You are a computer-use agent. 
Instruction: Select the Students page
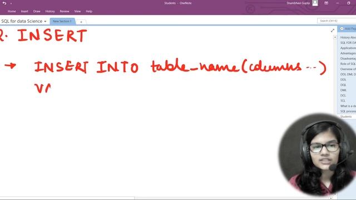coord(346,116)
